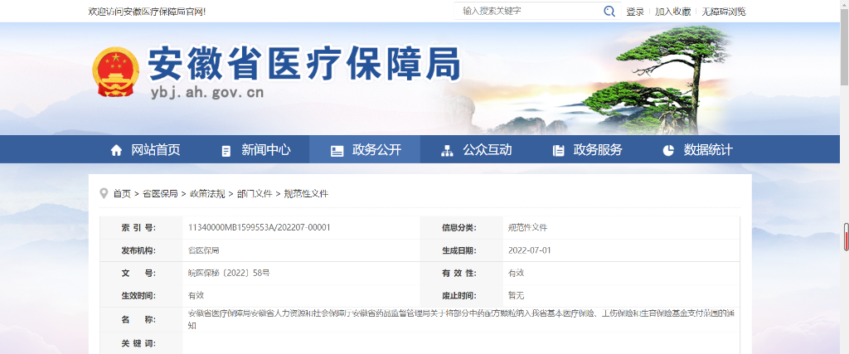Viewport: 849px width, 354px height.
Task: Open the 新闻中心 navigation item
Action: 266,150
